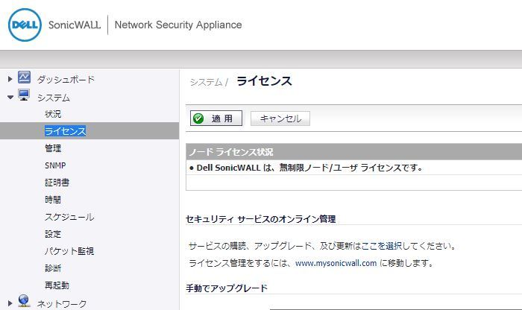Image resolution: width=522 pixels, height=310 pixels.
Task: Click the Dell logo in the header
Action: pos(25,25)
